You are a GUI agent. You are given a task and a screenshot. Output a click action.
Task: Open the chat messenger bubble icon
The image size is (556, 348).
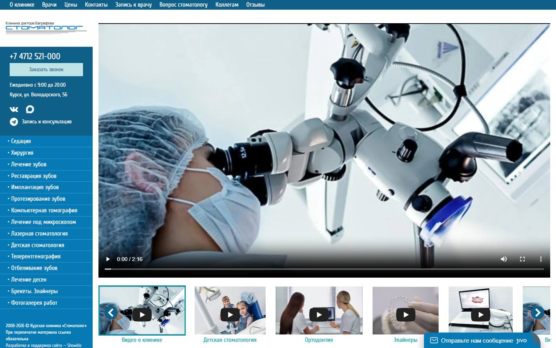click(30, 109)
